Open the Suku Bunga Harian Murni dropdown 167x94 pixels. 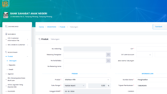pyautogui.click(x=75, y=86)
